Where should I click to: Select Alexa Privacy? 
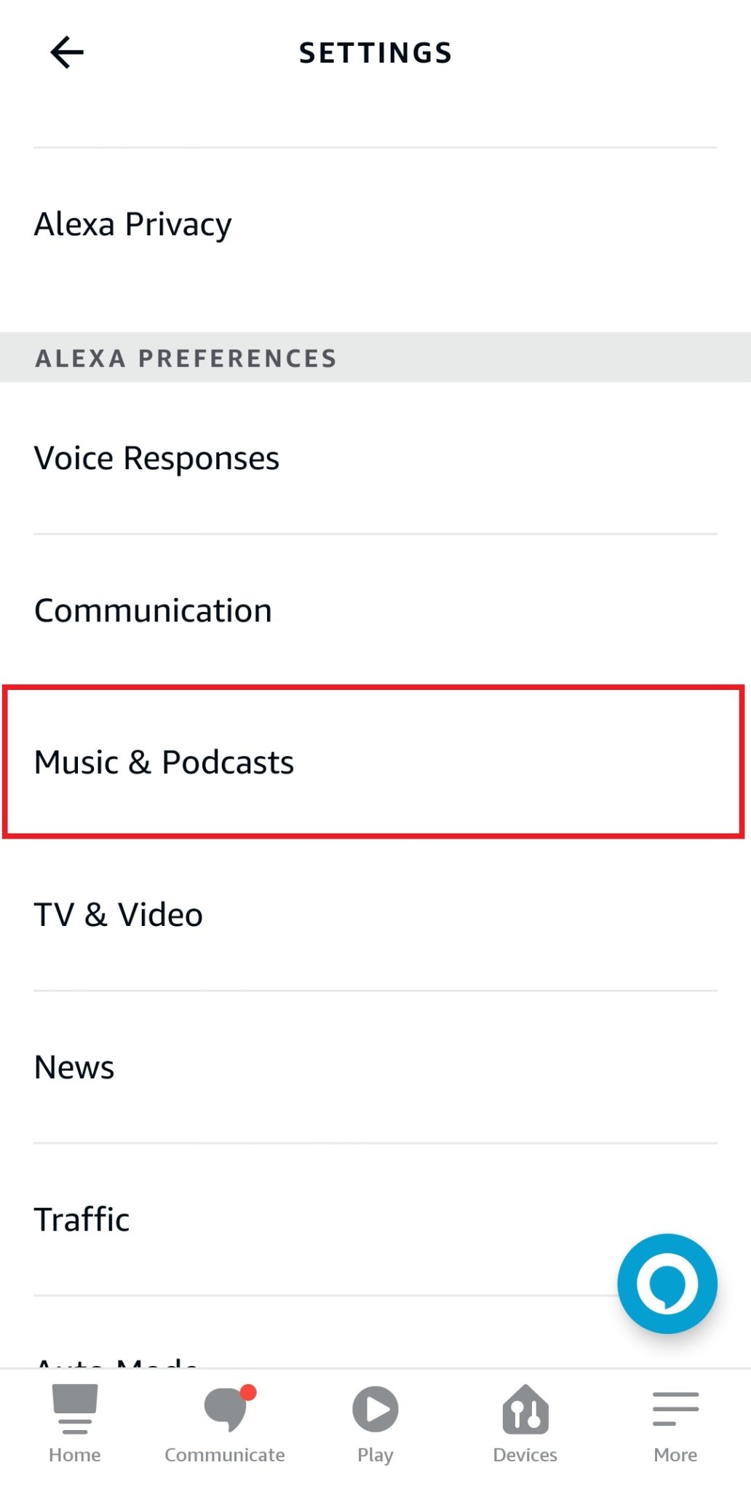pos(132,224)
